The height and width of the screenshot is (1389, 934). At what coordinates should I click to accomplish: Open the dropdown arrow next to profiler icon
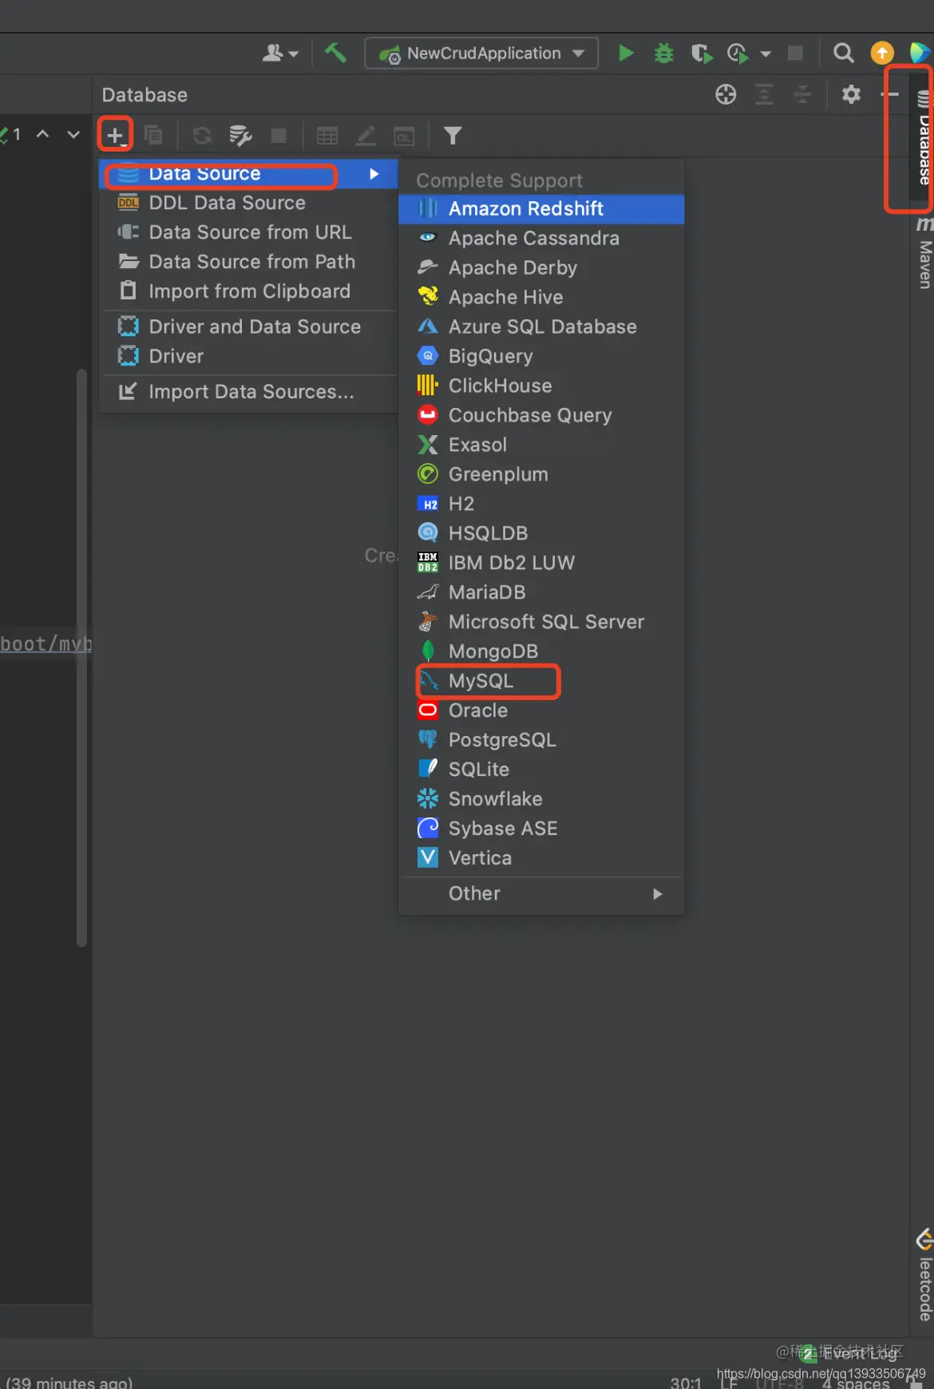(766, 53)
